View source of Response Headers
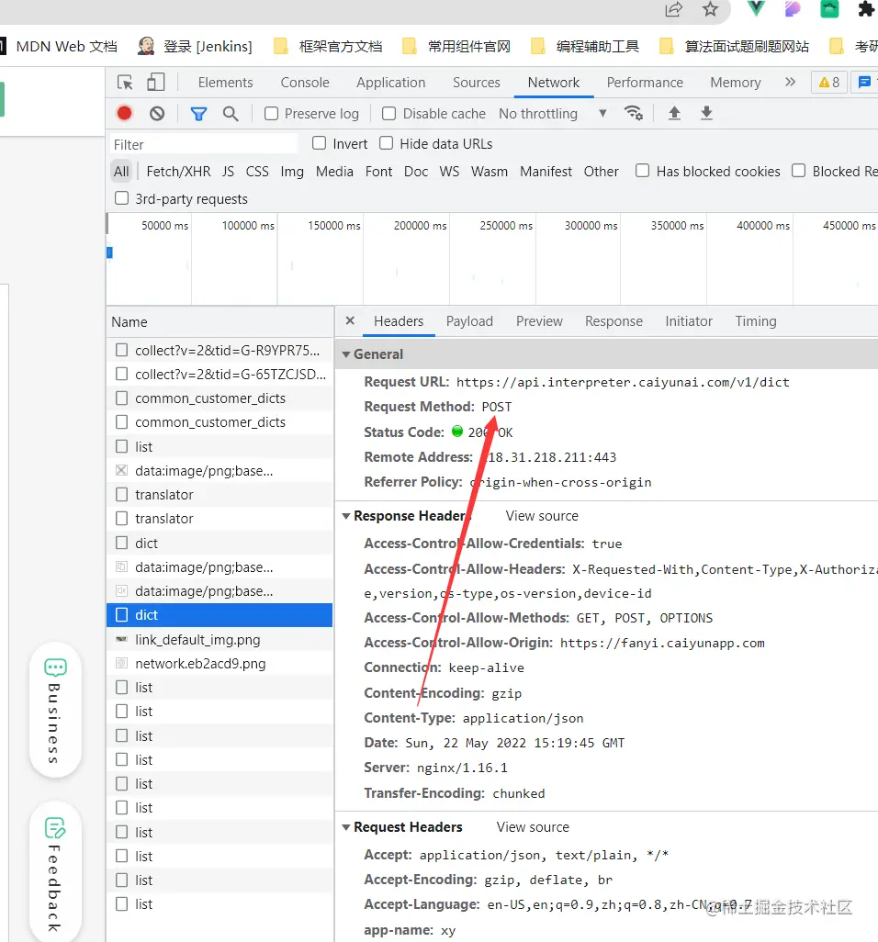 [x=542, y=516]
